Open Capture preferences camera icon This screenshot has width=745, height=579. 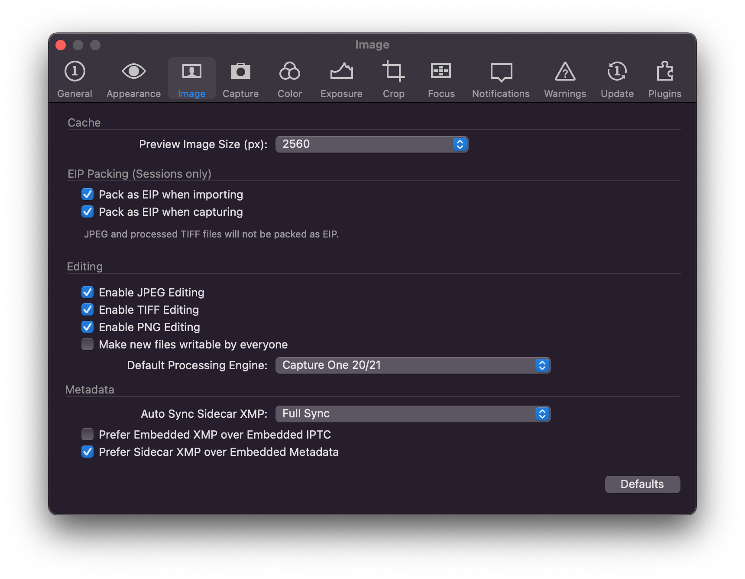coord(240,72)
